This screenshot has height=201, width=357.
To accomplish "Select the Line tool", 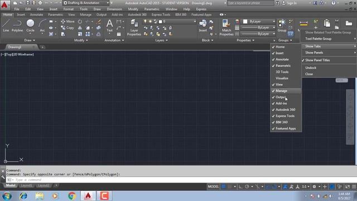I will coord(6,26).
